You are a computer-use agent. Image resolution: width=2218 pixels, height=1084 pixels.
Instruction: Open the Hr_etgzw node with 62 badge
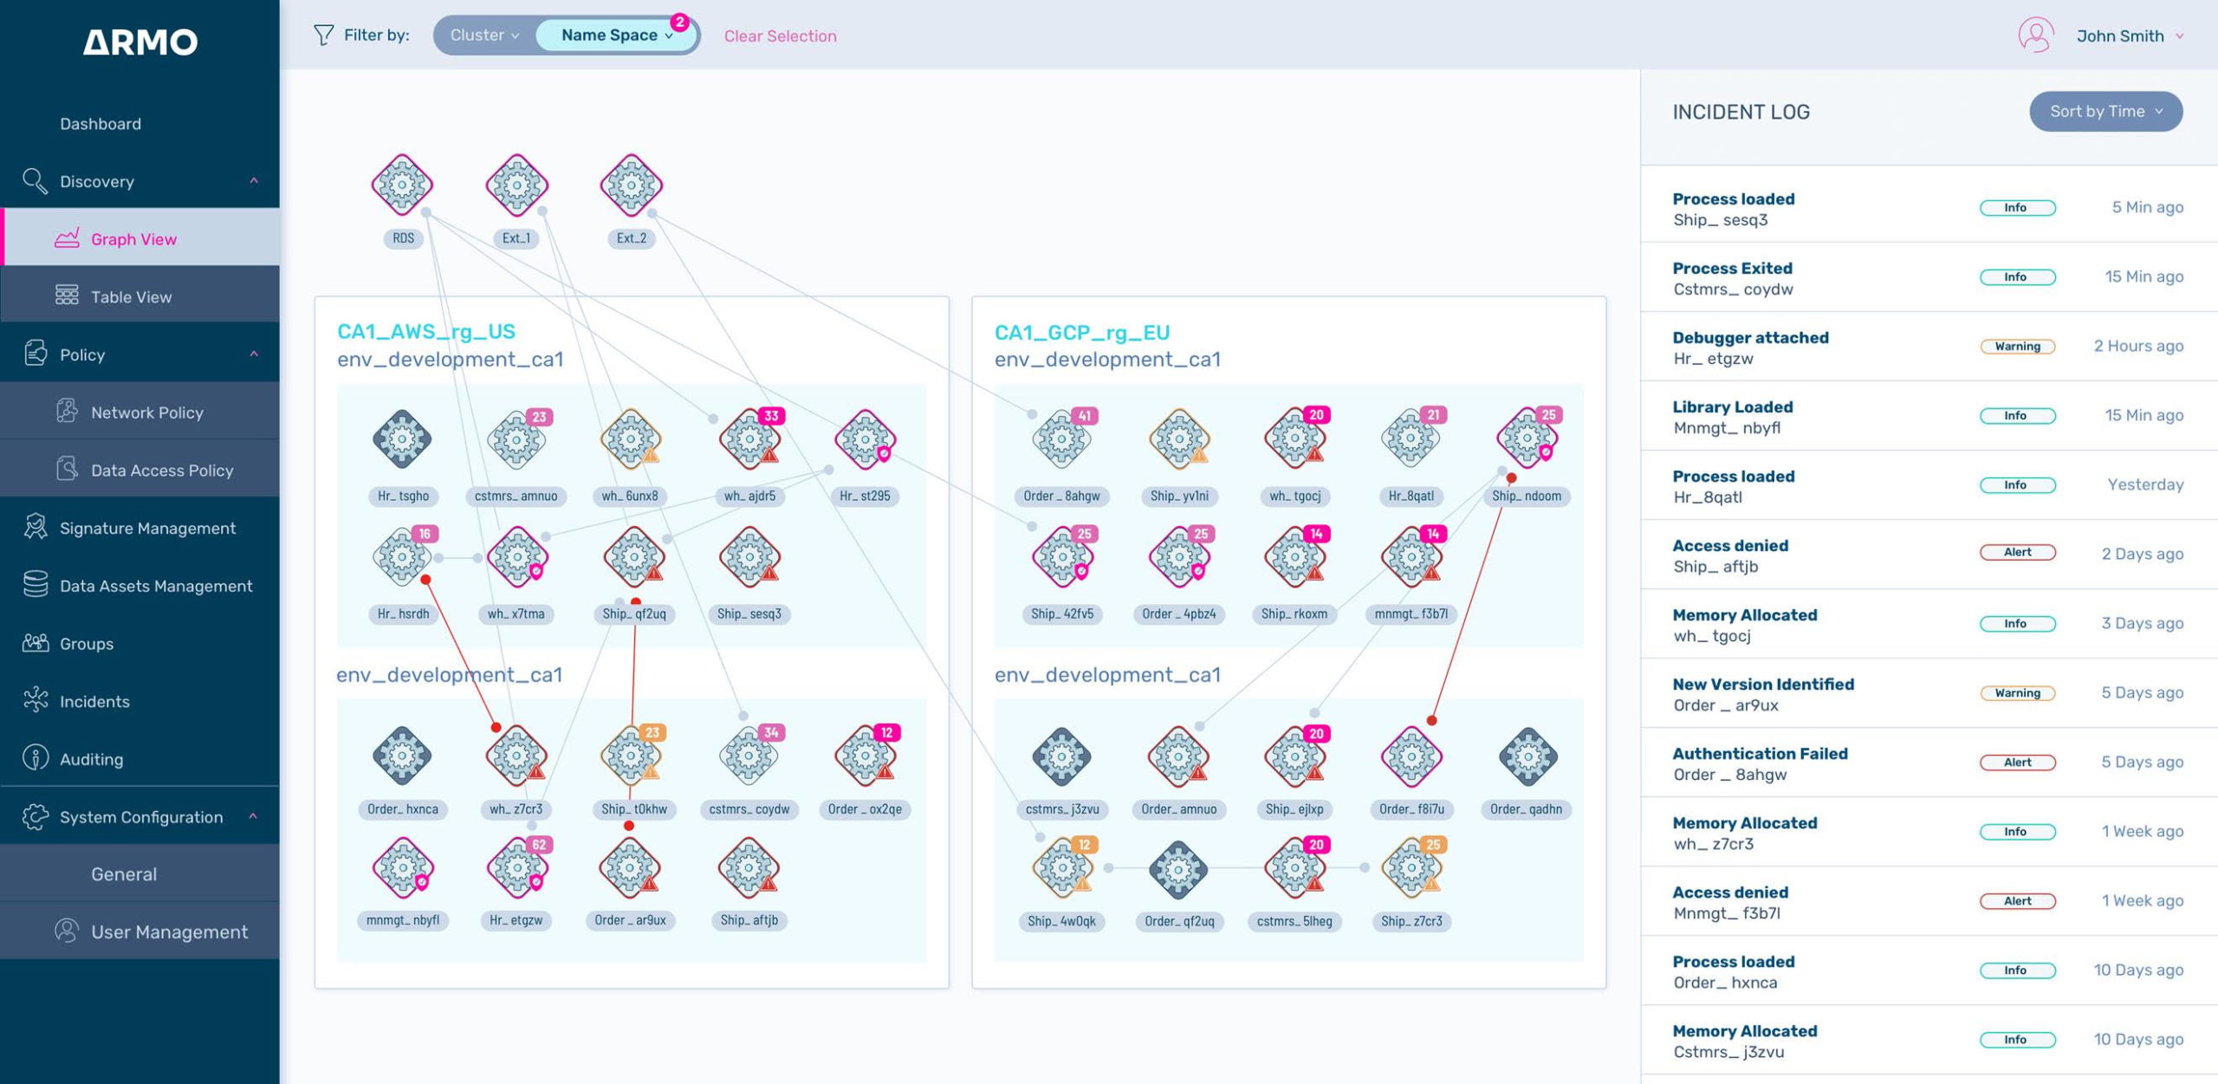[519, 867]
